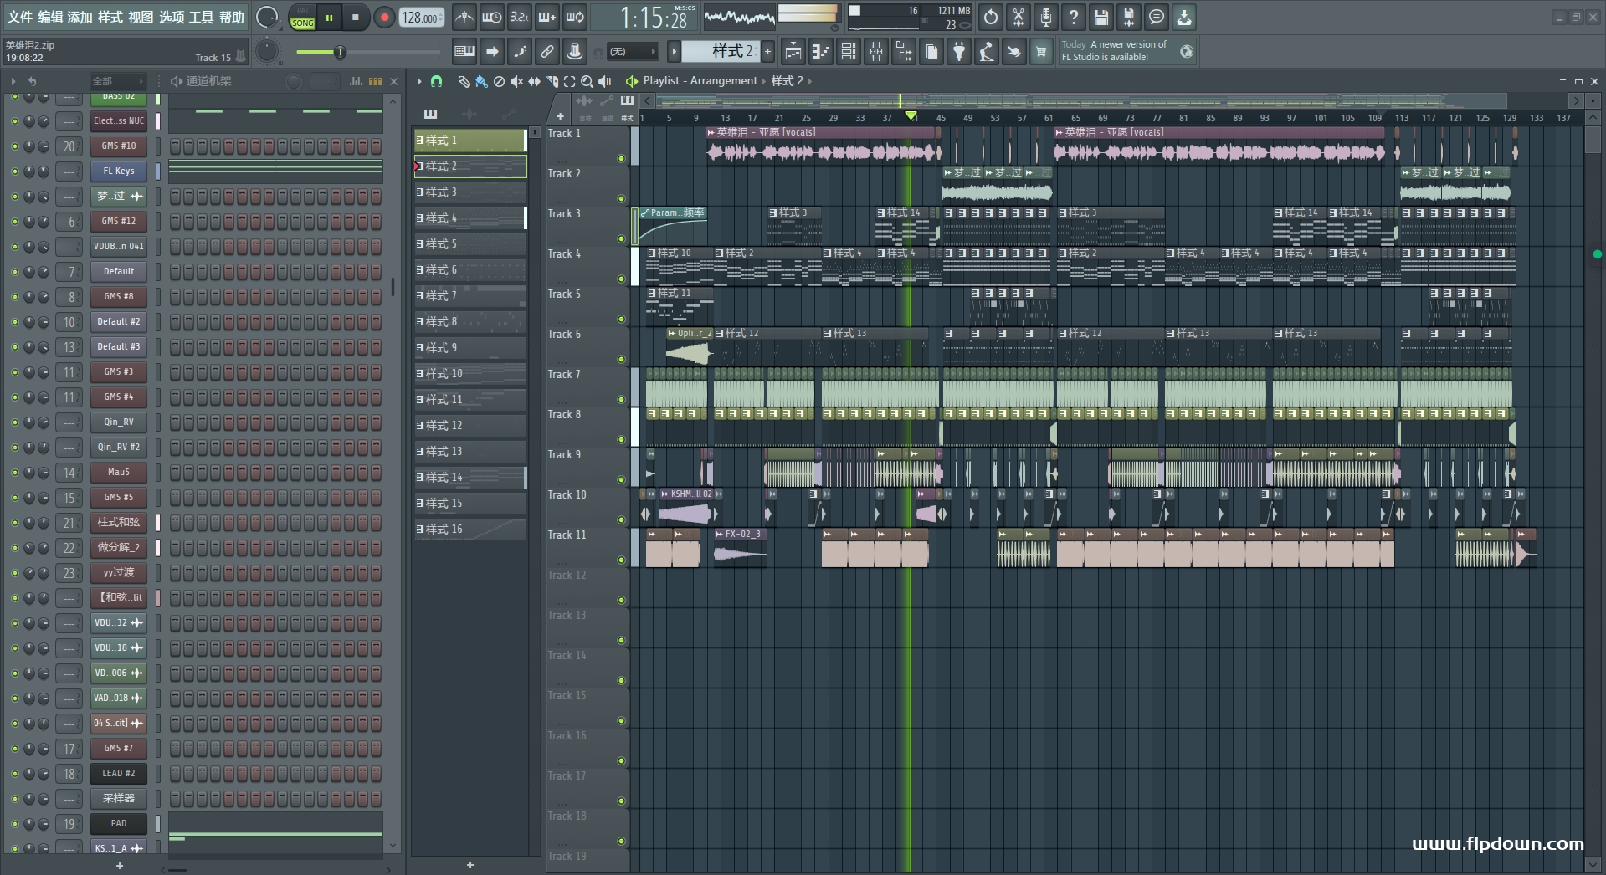Open the Browser view icon

point(904,52)
